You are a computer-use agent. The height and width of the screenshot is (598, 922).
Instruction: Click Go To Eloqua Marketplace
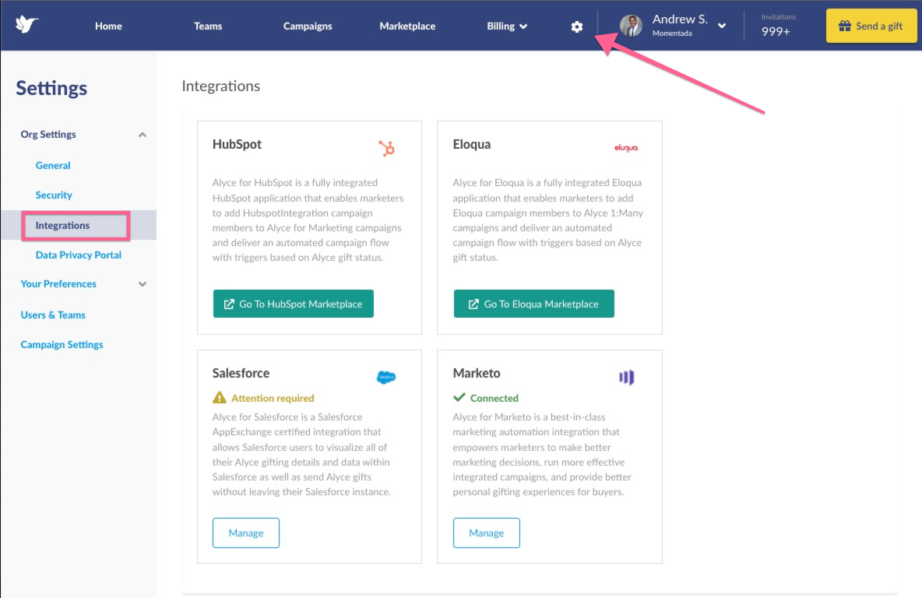534,304
